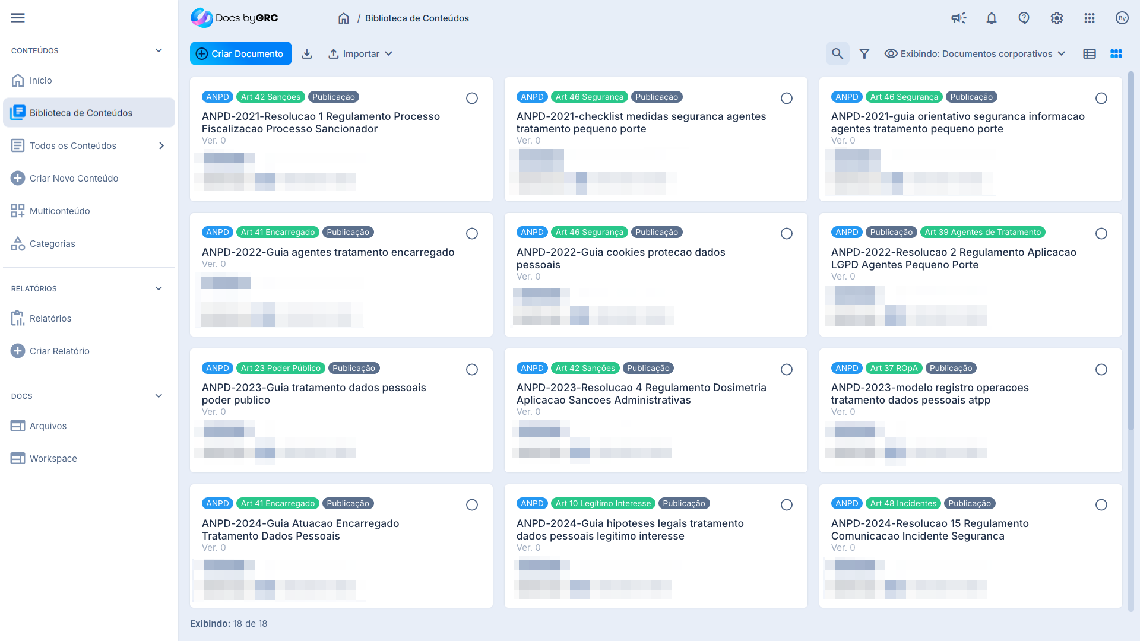Select ANPD-2022-Guia cookies card radio button

(x=787, y=234)
